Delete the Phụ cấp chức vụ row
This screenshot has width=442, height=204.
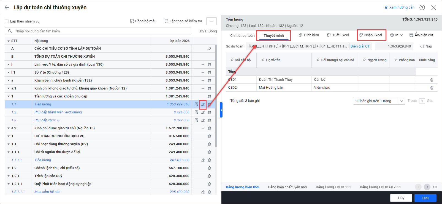[209, 120]
